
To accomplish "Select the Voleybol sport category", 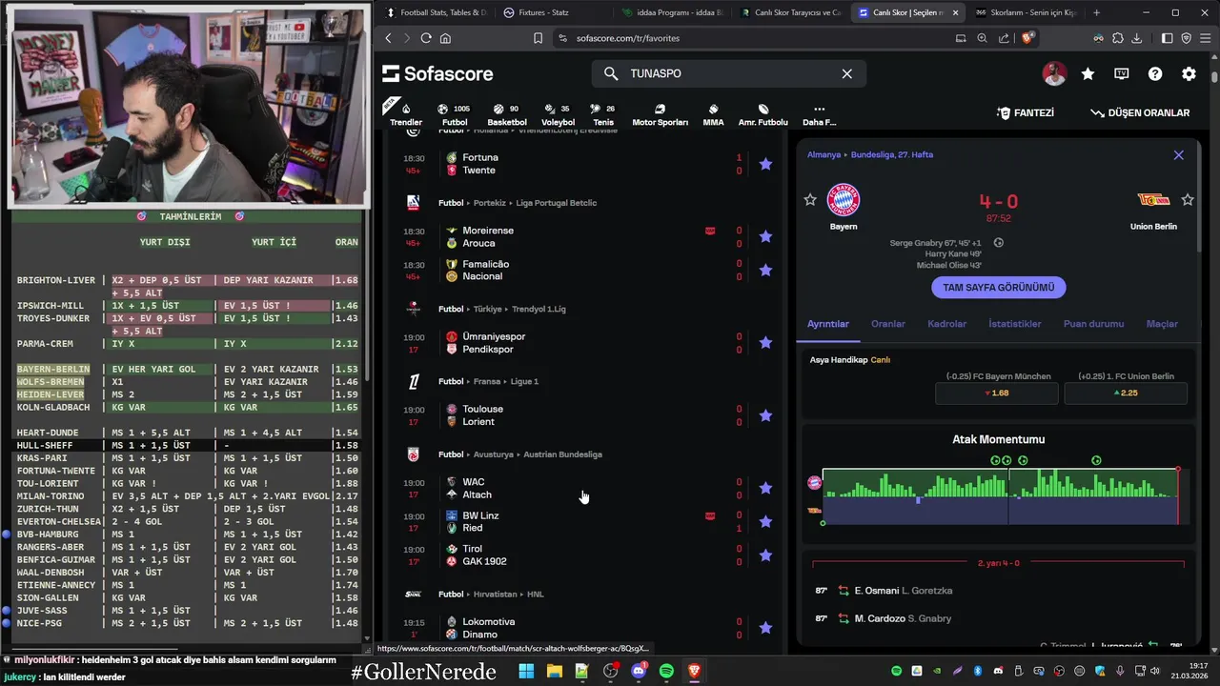I will (558, 114).
